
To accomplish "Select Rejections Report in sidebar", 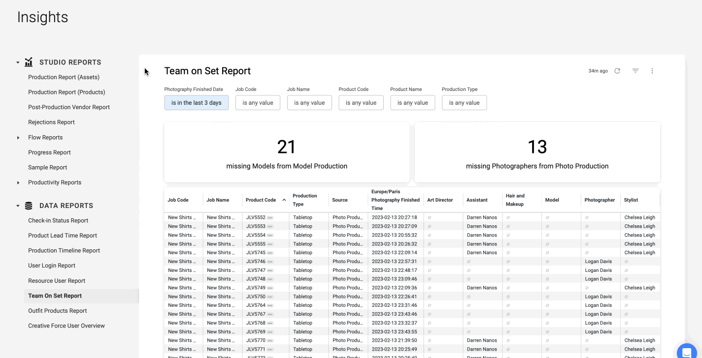I will pos(51,122).
